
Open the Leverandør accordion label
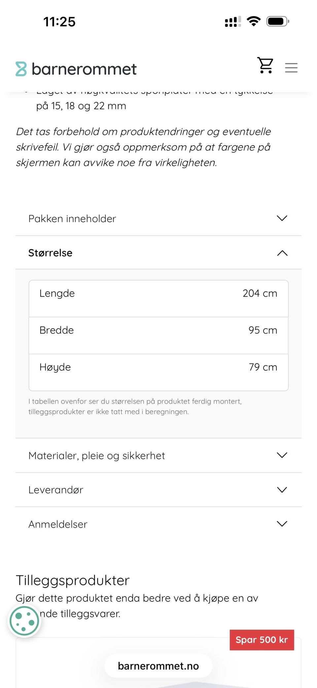pyautogui.click(x=56, y=490)
